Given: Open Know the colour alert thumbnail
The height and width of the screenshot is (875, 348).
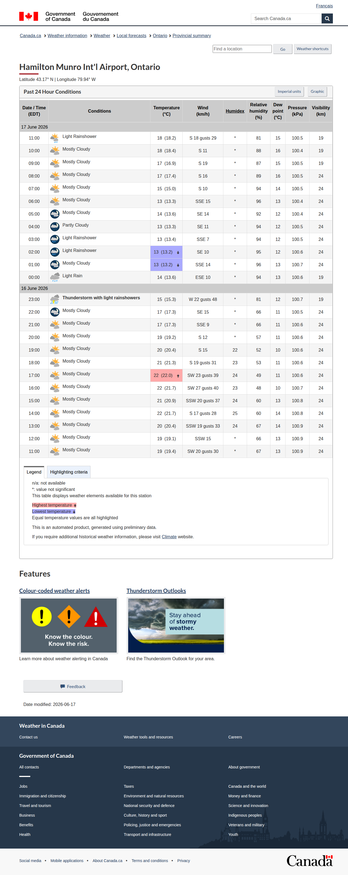Looking at the screenshot, I should click(69, 625).
